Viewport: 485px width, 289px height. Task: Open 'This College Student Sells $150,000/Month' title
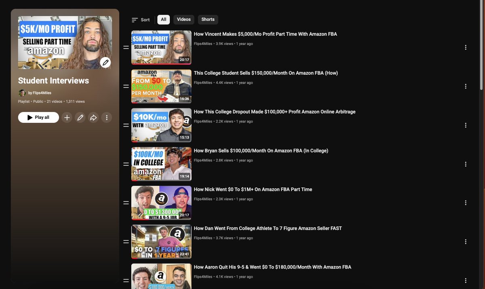(266, 73)
